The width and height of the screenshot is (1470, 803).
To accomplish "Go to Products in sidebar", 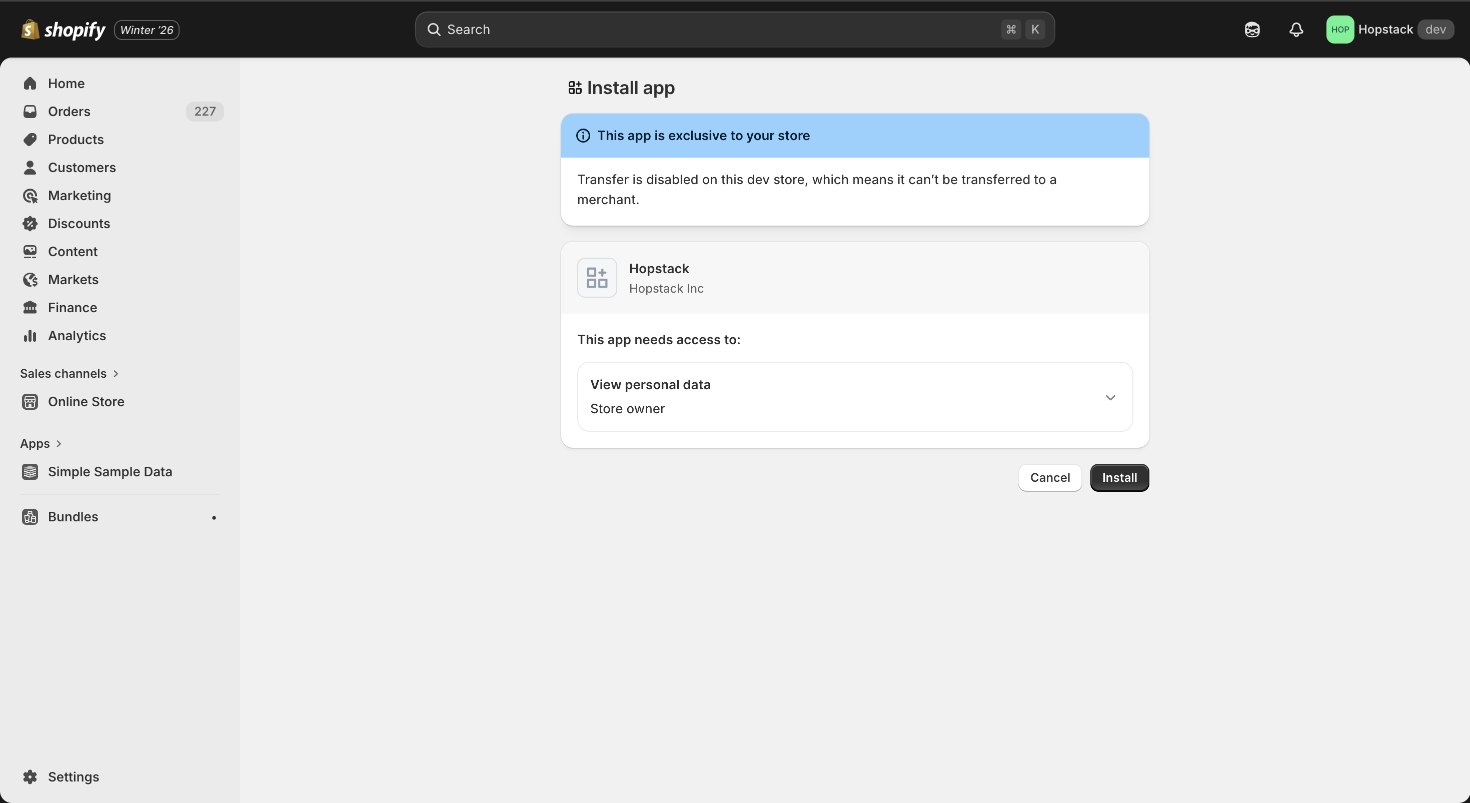I will tap(76, 139).
